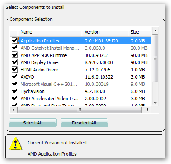Click the horizontal scrollbar right arrow

148,110
